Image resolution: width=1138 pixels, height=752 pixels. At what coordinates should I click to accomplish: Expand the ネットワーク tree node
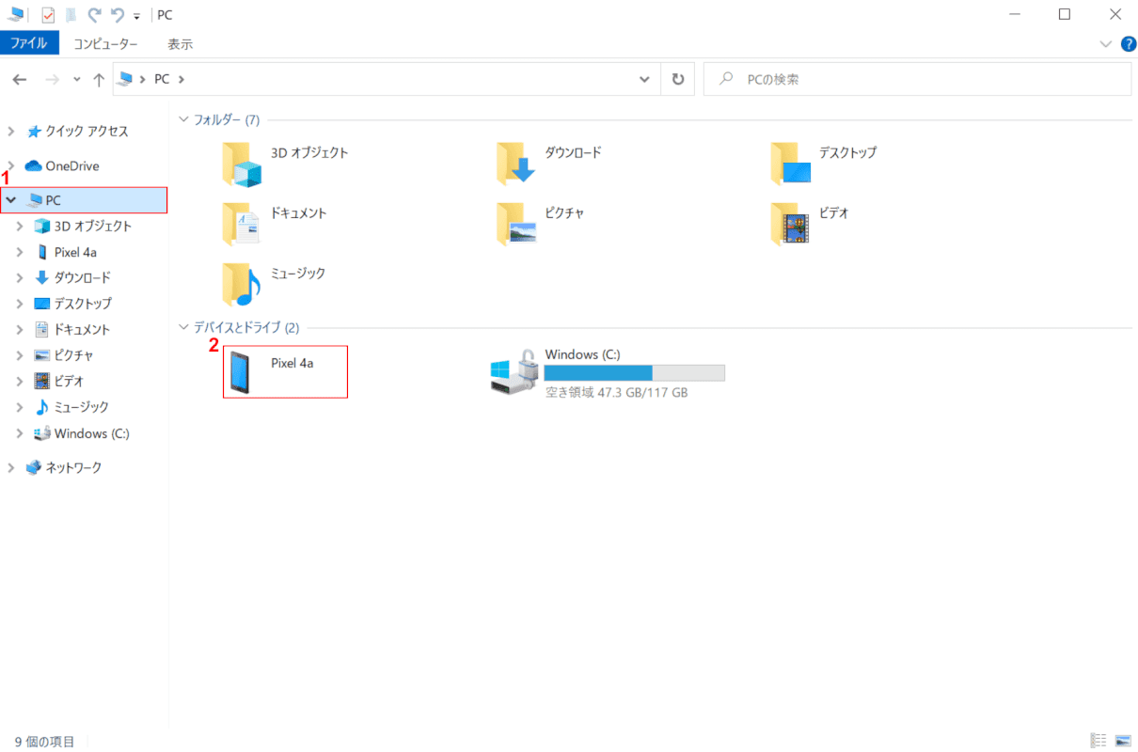click(x=11, y=467)
